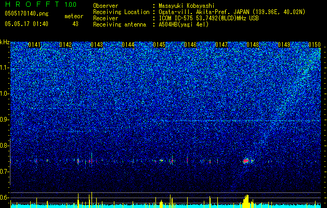Click the 0149 time marker

click(284, 45)
